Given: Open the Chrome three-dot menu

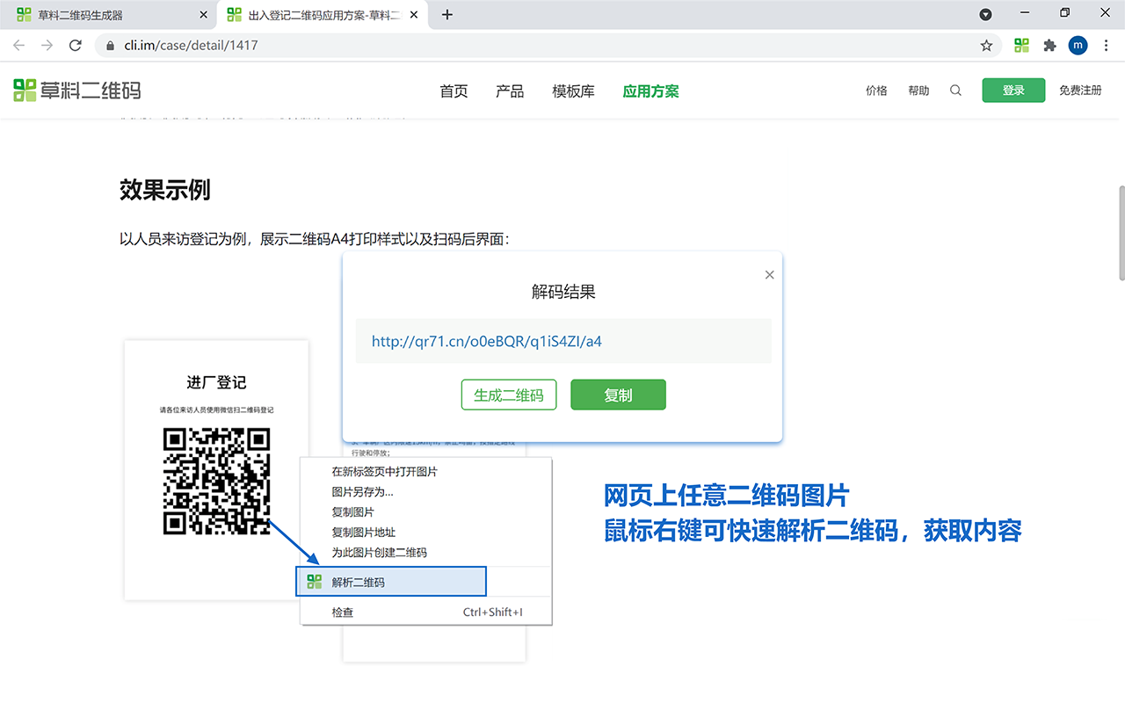Looking at the screenshot, I should click(x=1106, y=45).
